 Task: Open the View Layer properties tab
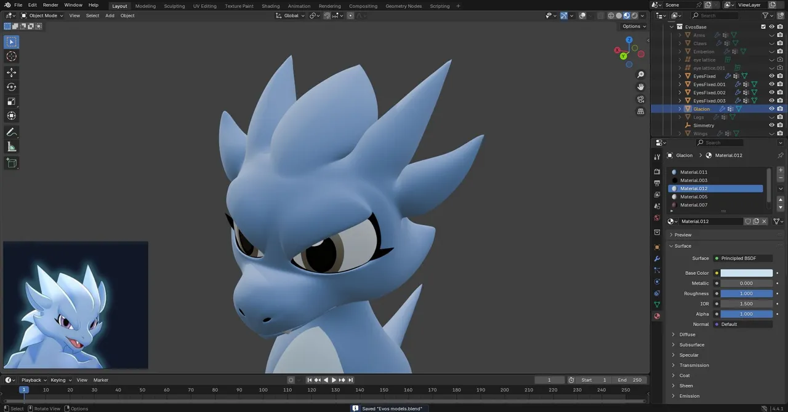pos(657,195)
